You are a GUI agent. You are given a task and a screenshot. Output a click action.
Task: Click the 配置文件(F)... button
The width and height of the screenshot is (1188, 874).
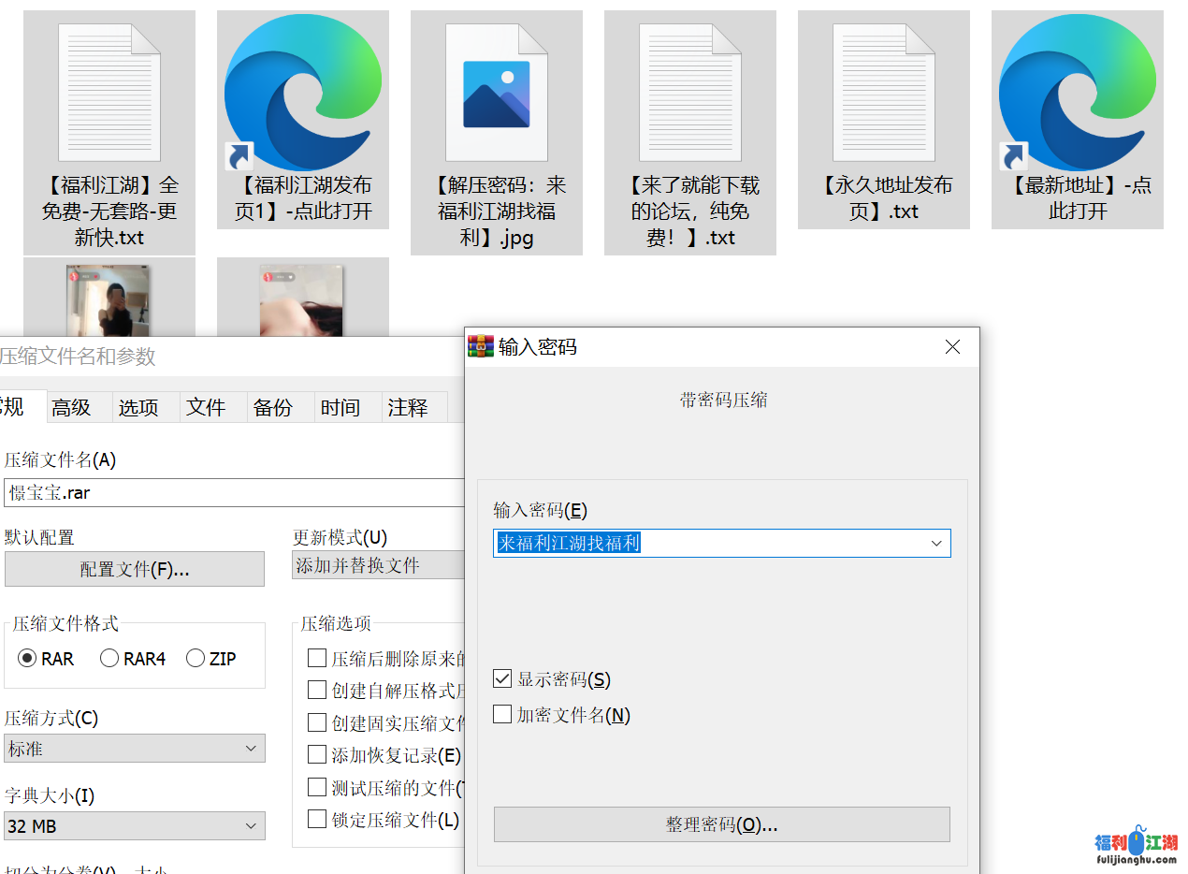[x=135, y=569]
